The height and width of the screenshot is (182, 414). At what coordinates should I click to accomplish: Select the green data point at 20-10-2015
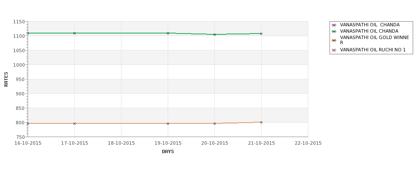[x=215, y=34]
